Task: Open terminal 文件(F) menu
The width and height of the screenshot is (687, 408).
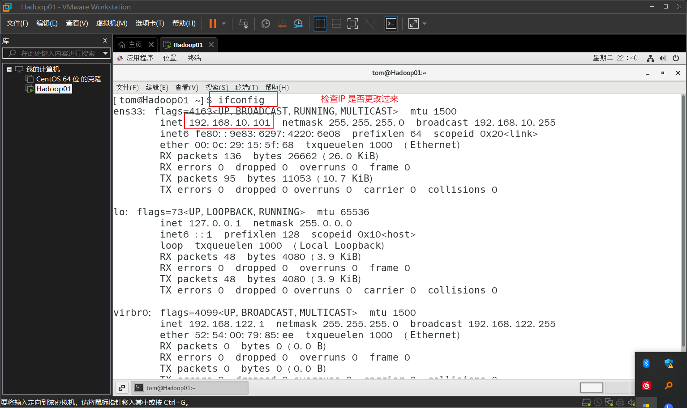Action: click(x=128, y=88)
